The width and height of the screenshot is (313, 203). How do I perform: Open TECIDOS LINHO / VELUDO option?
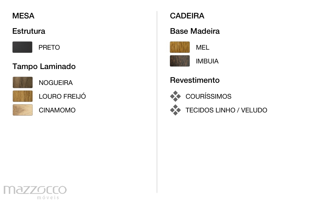click(226, 110)
